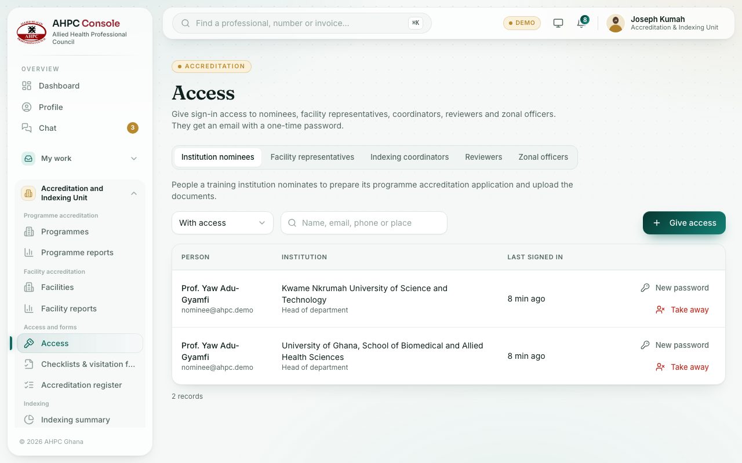Collapse Accreditation and Indexing Unit chevron

(134, 193)
